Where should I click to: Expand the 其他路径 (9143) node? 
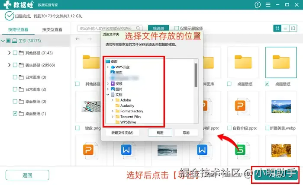tap(9, 53)
